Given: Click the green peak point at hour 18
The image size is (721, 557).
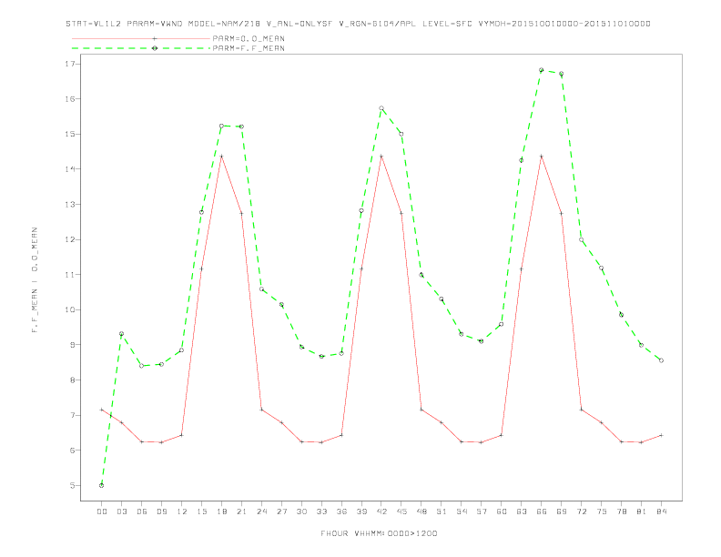Looking at the screenshot, I should point(221,126).
